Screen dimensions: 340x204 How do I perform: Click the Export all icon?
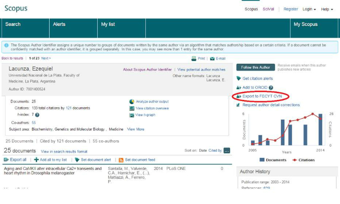tap(6, 160)
